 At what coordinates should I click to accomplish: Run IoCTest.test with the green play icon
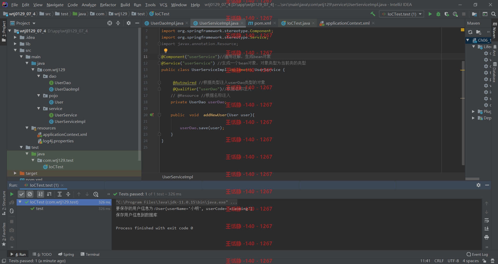[x=430, y=14]
